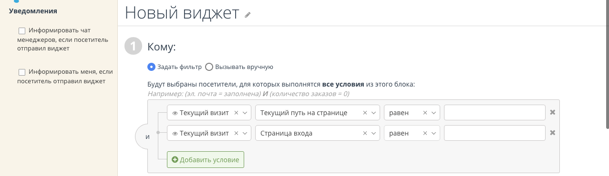Clear the Текущий путь на странице selection
Screen dimensions: 609x176
point(365,113)
